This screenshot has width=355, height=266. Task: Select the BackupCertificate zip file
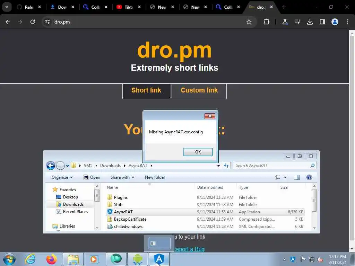(130, 219)
